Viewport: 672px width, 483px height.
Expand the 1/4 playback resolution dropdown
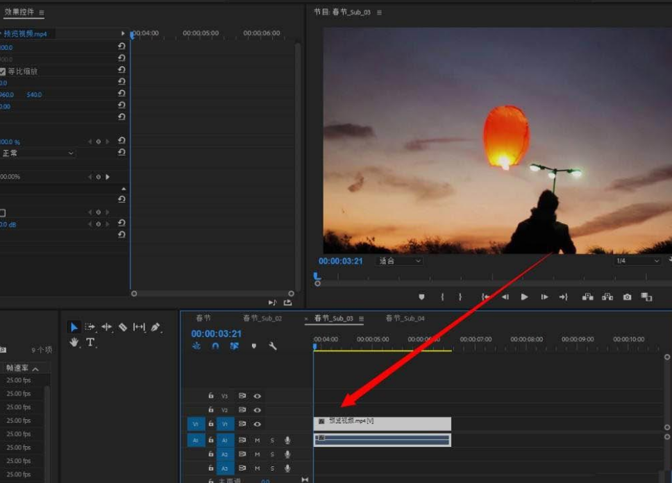point(637,261)
